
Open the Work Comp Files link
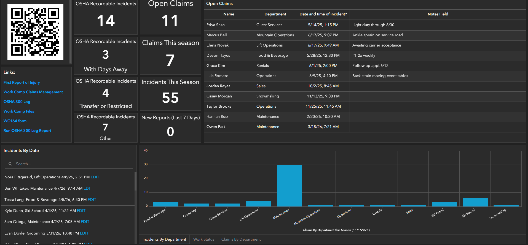pos(19,111)
